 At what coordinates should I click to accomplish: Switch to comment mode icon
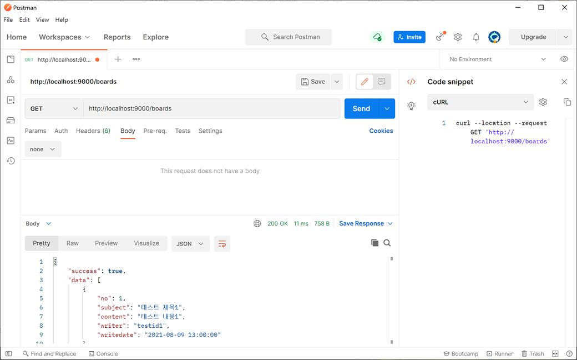[x=382, y=82]
